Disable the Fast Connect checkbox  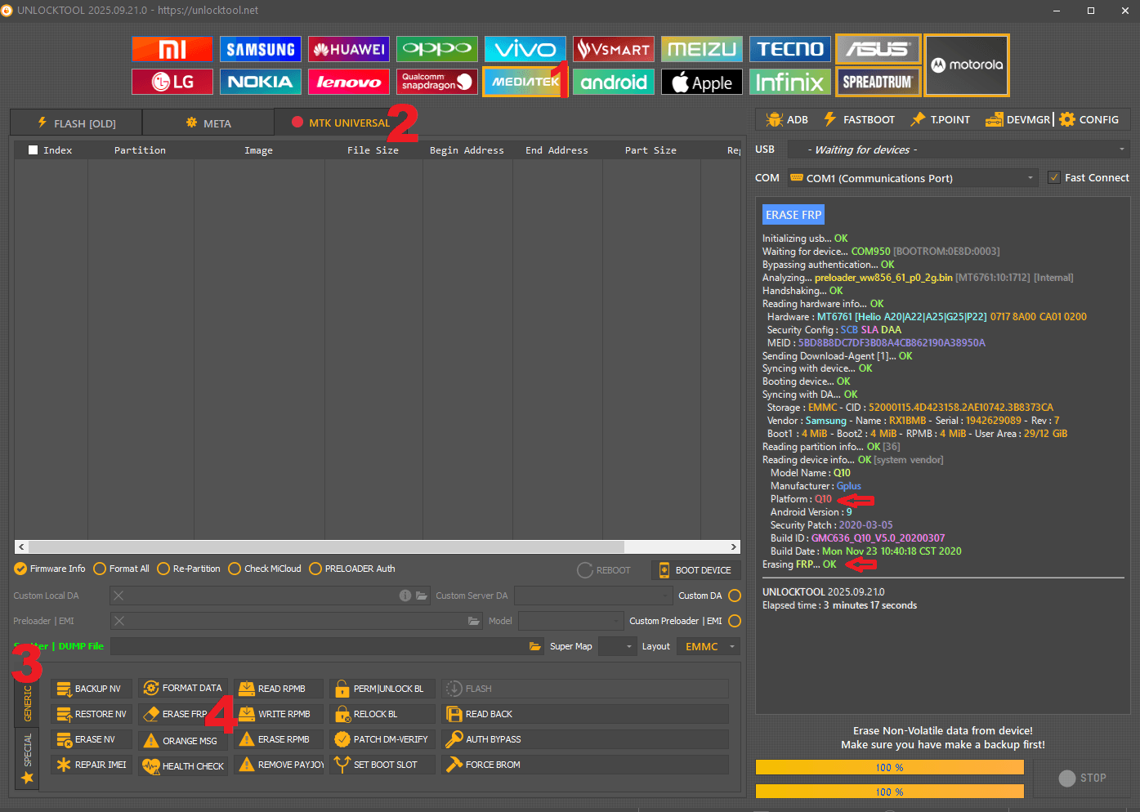(1054, 178)
